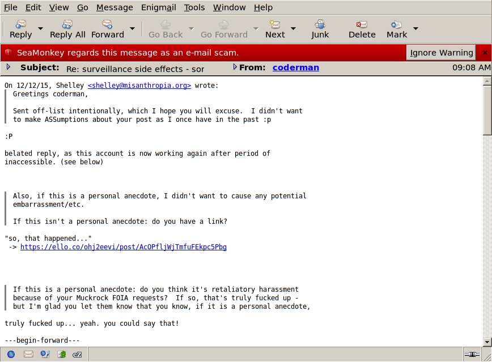Open Composer from the status bar icon

45,355
